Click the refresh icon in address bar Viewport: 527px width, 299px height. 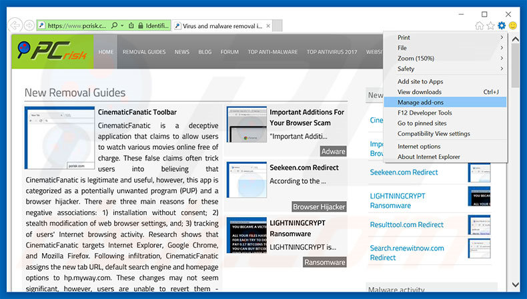pyautogui.click(x=131, y=25)
